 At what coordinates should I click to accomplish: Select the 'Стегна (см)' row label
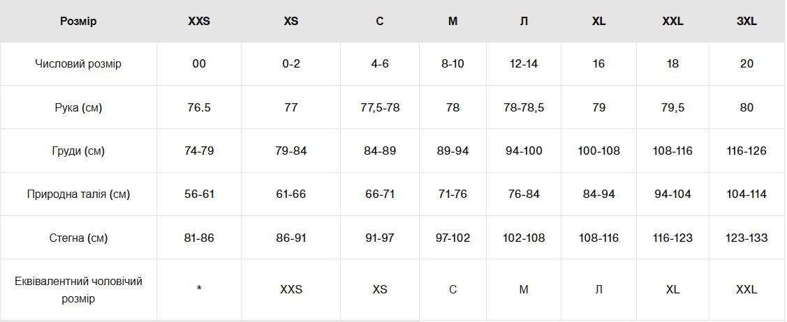[x=78, y=238]
